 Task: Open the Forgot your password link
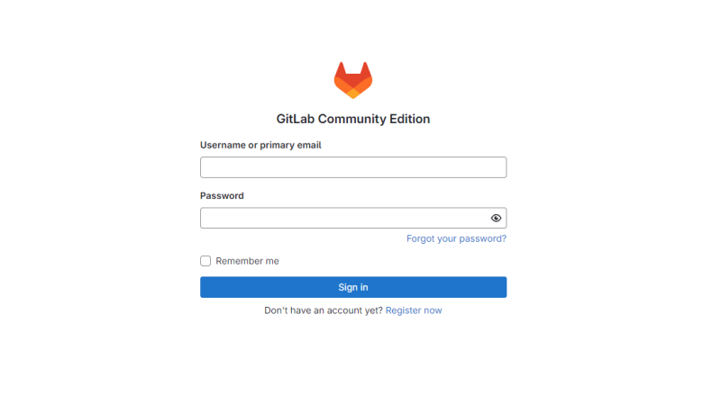[x=456, y=238]
